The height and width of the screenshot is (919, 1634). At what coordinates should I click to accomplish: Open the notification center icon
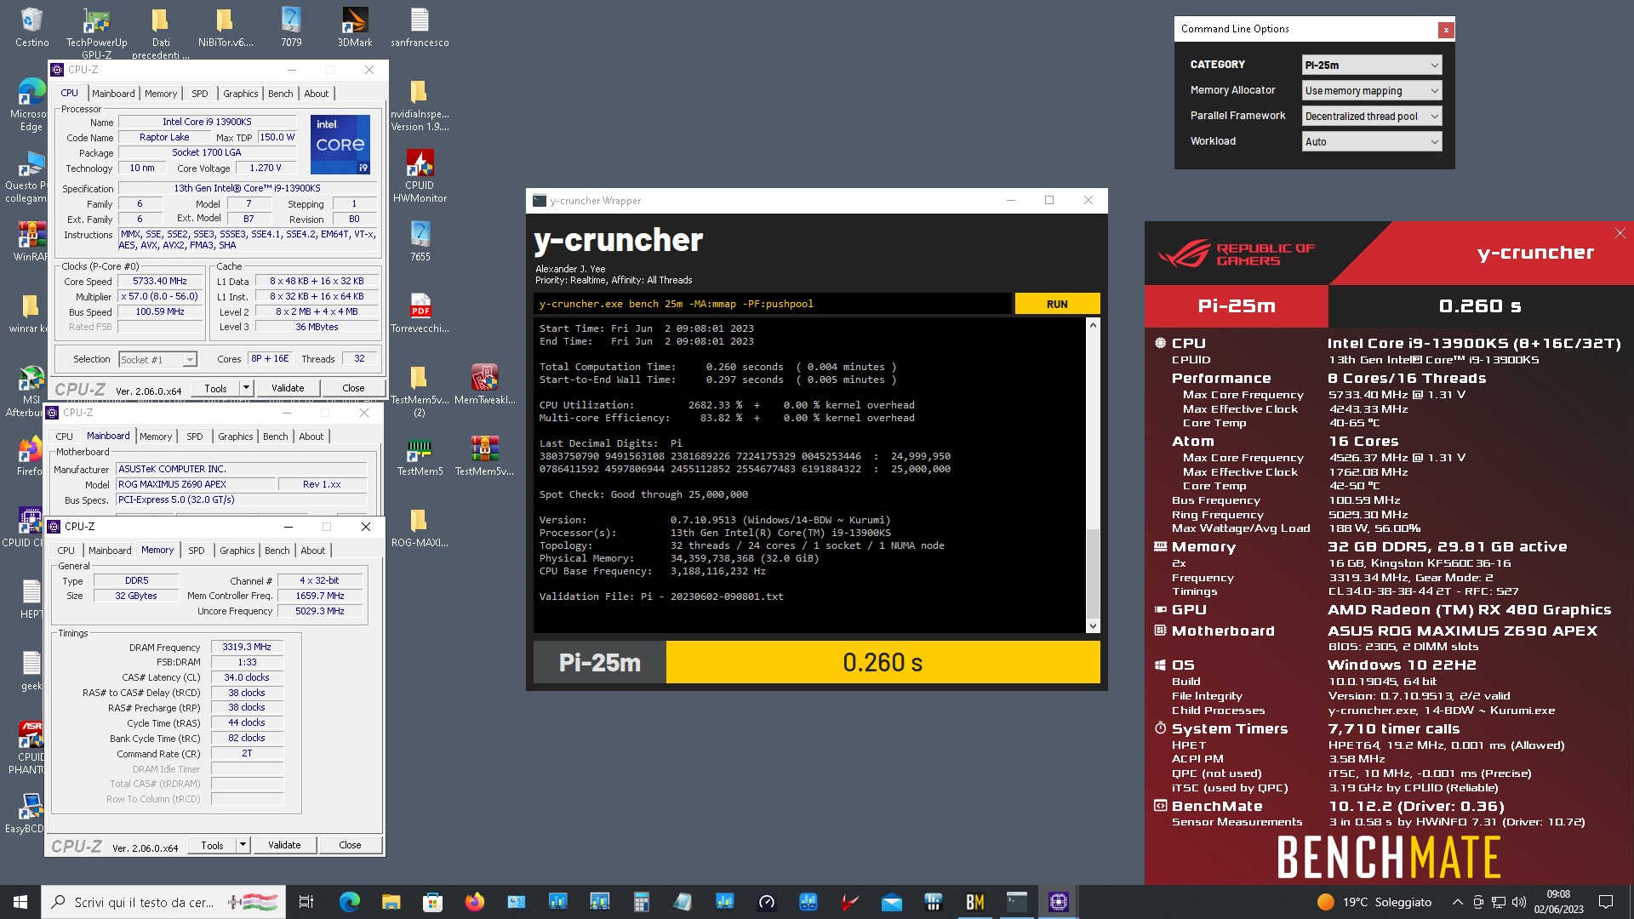[x=1606, y=902]
